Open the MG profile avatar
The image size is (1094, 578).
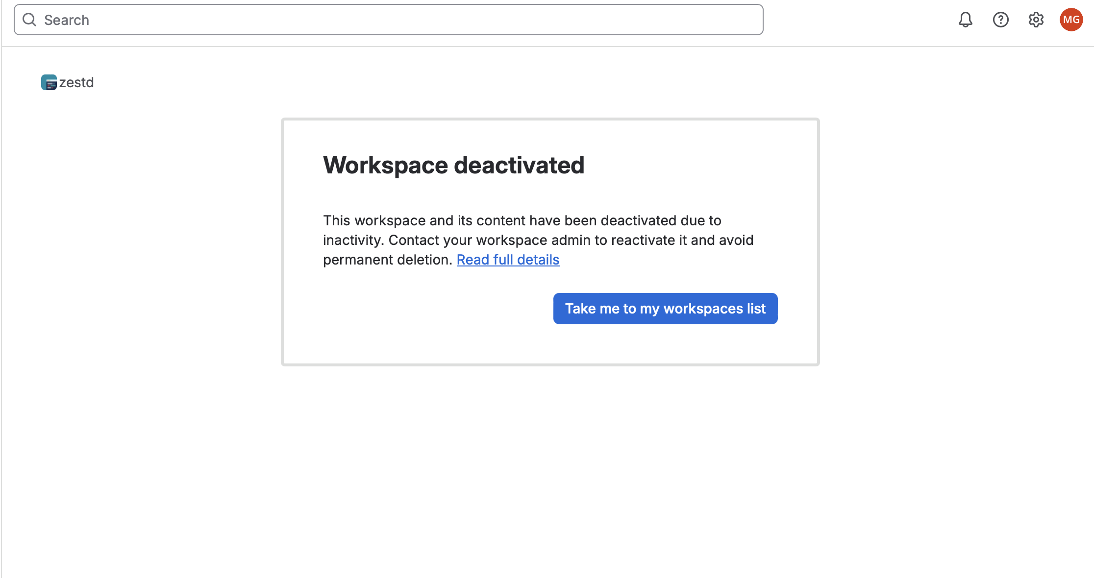pyautogui.click(x=1071, y=20)
